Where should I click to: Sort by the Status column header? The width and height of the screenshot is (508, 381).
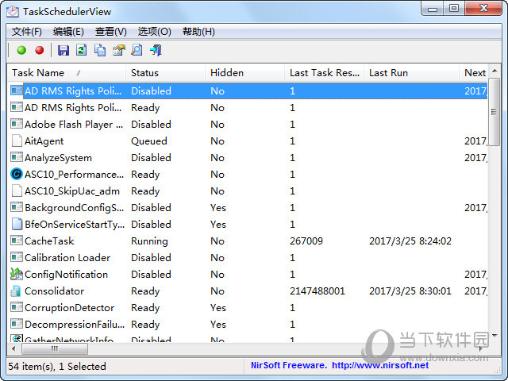pyautogui.click(x=144, y=73)
